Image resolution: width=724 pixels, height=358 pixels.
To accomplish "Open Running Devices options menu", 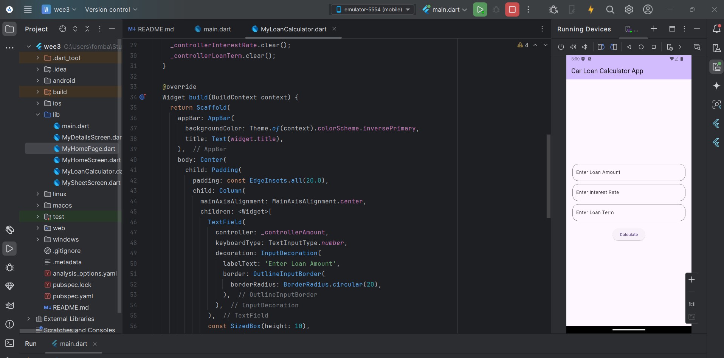I will click(x=684, y=29).
